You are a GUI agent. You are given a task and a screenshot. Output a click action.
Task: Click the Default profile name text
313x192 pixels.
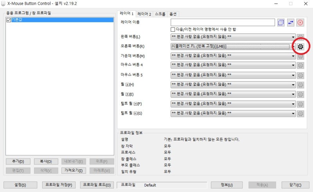(x=150, y=185)
